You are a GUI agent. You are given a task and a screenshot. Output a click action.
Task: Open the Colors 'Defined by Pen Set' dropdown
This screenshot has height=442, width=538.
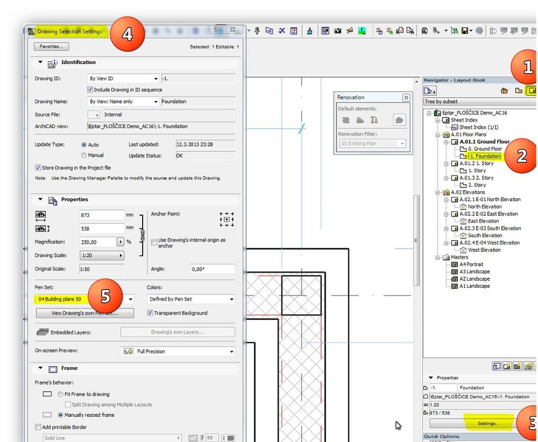(x=191, y=299)
